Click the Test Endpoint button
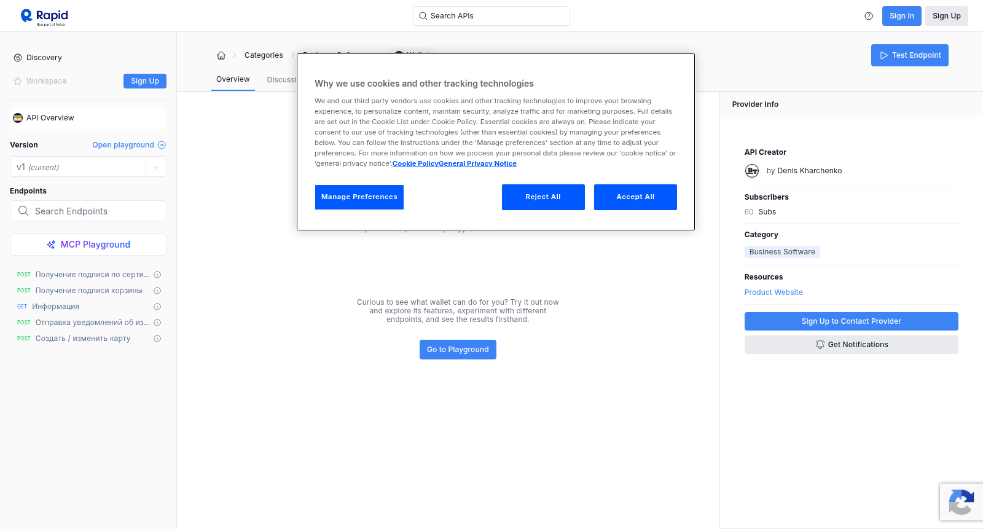983x529 pixels. tap(909, 55)
